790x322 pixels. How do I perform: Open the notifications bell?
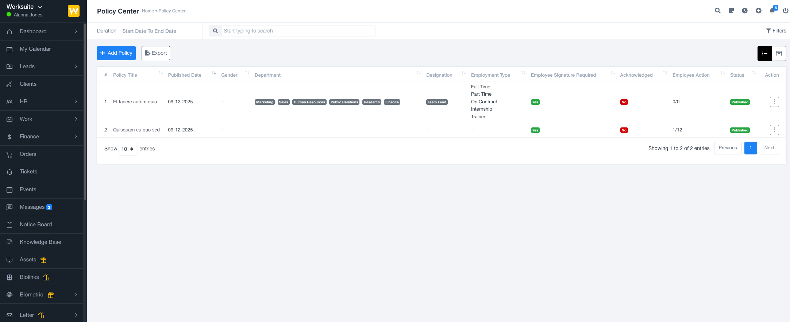pyautogui.click(x=772, y=11)
